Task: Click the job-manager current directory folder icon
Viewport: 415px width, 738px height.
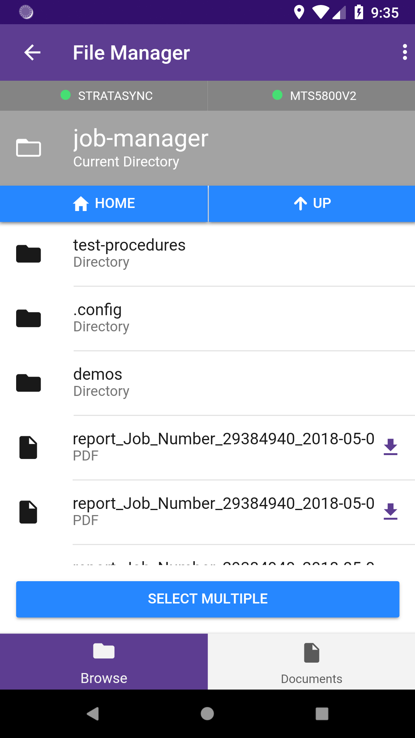Action: point(28,148)
